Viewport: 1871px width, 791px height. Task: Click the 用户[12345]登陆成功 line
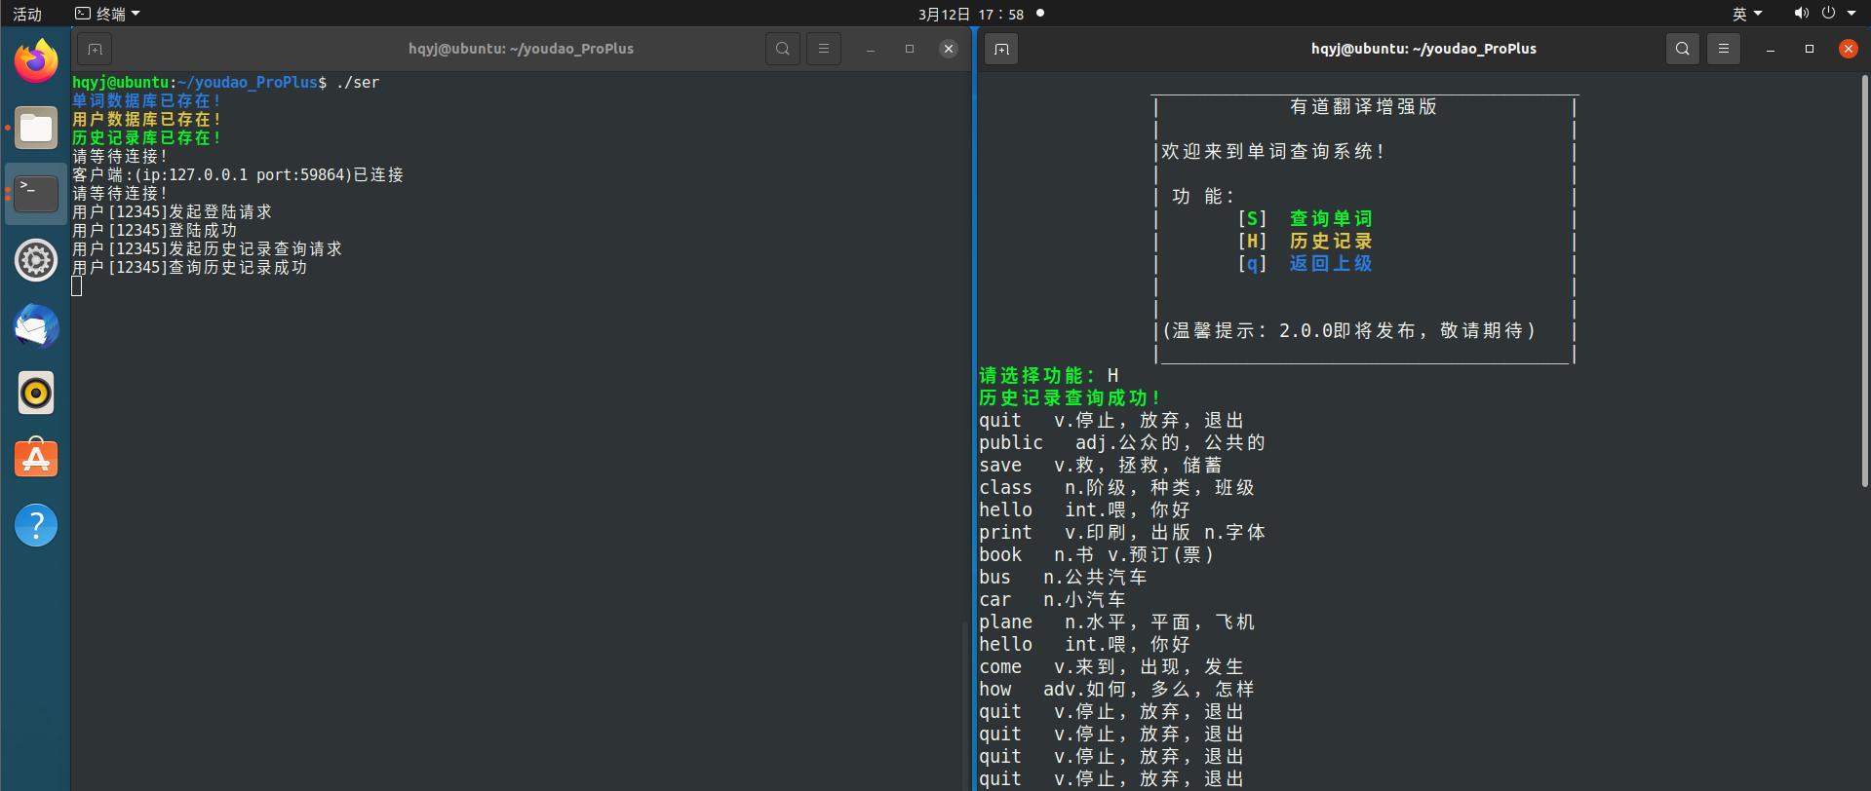(155, 230)
